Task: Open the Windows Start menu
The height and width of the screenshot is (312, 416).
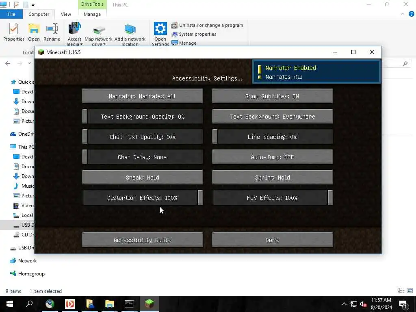Action: pyautogui.click(x=10, y=304)
